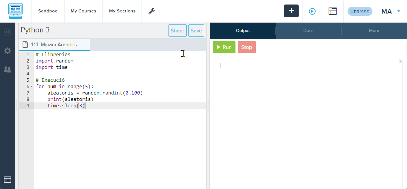Collapse the for loop fold arrow

point(32,87)
